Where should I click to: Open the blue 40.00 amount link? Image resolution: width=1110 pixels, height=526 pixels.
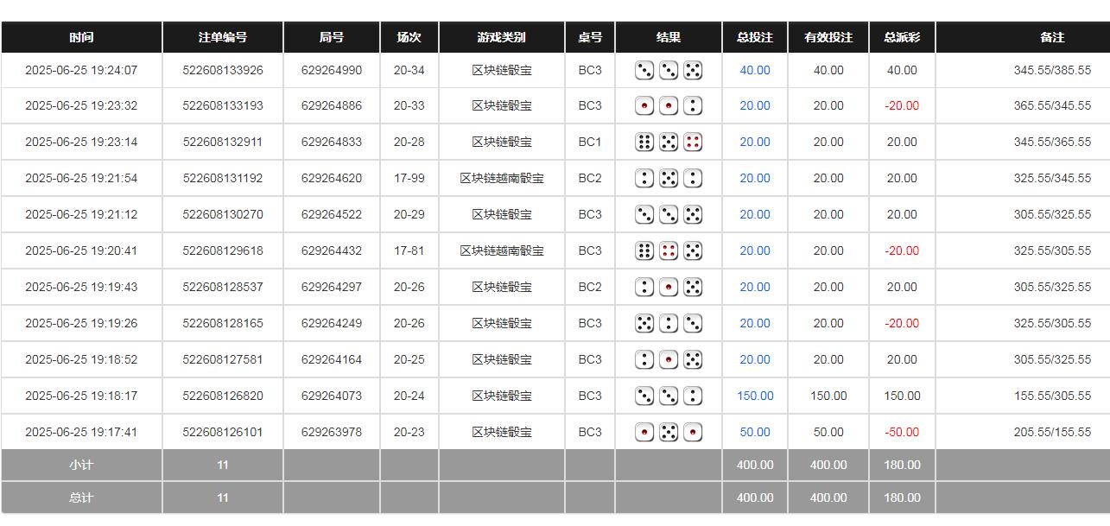point(753,70)
